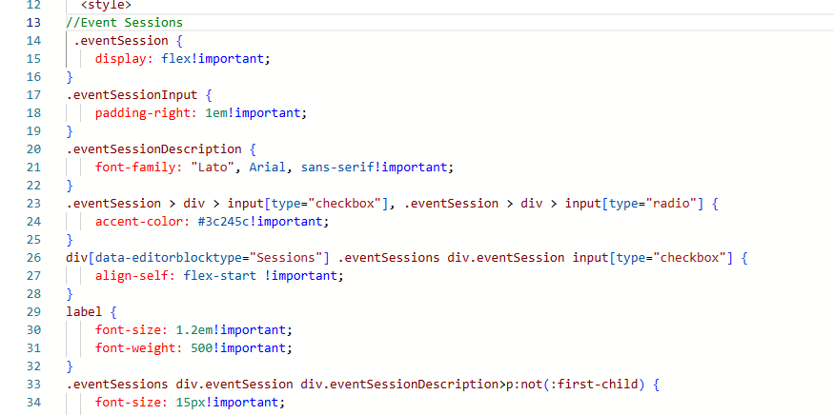Viewport: 834px width, 415px height.
Task: Click the .eventSessionInput selector
Action: [x=132, y=94]
